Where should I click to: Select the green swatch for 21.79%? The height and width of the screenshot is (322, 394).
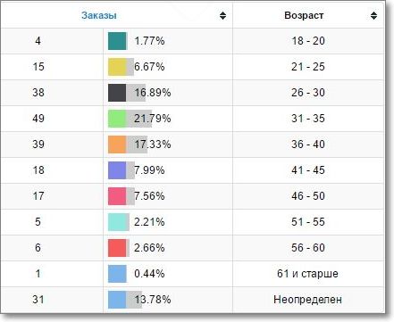[x=117, y=119]
